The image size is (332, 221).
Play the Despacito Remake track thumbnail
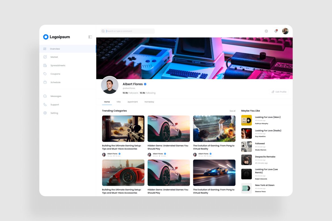246,160
